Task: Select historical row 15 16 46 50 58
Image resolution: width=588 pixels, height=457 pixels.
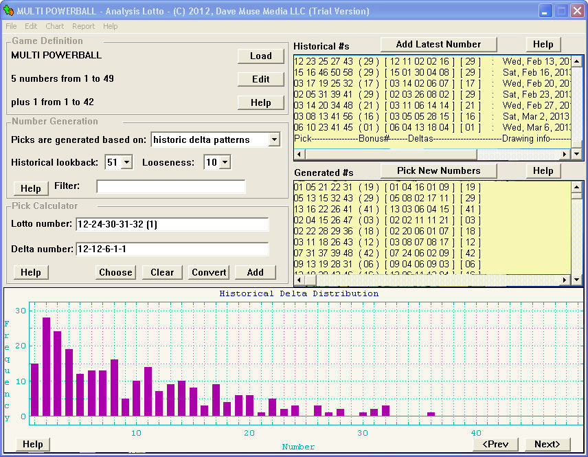Action: coord(432,72)
